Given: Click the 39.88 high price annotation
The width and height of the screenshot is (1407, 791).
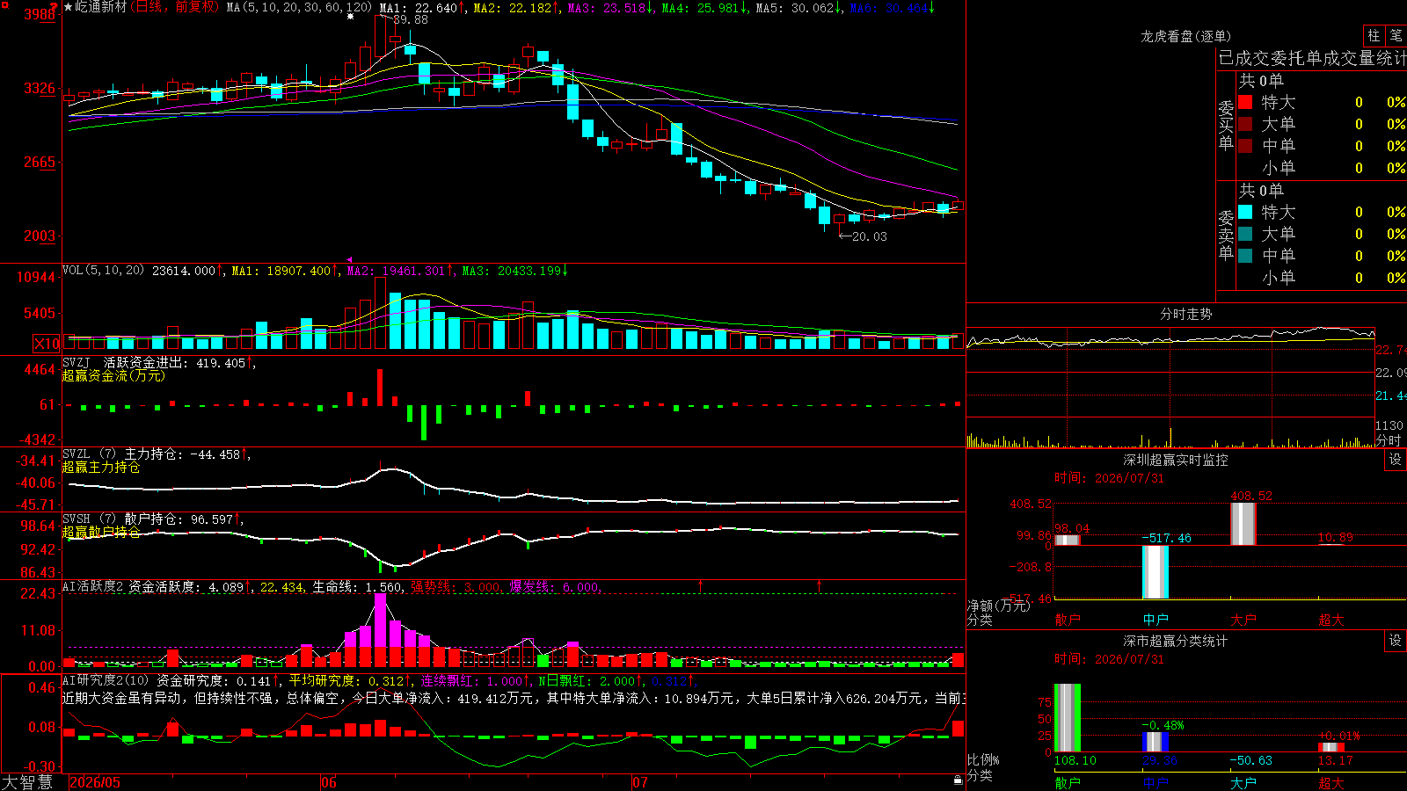Looking at the screenshot, I should point(411,19).
